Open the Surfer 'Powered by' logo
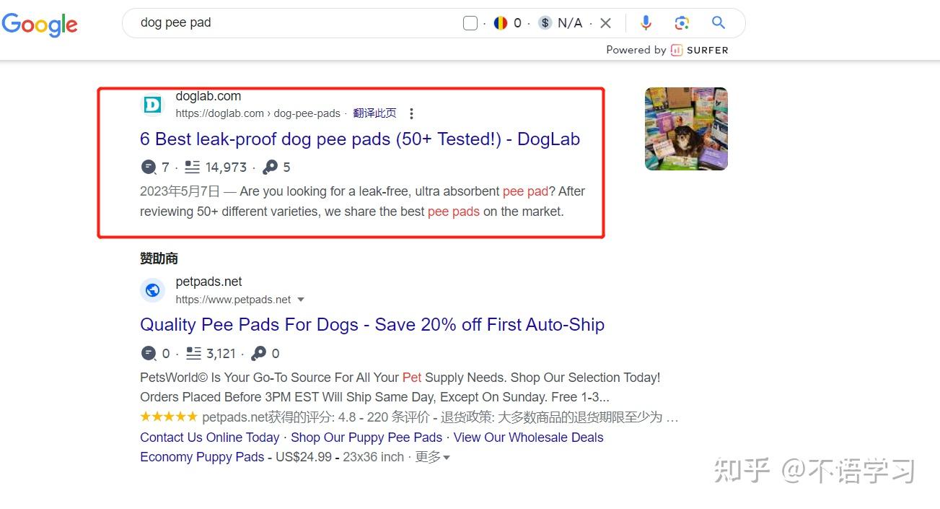The image size is (940, 509). [x=699, y=50]
